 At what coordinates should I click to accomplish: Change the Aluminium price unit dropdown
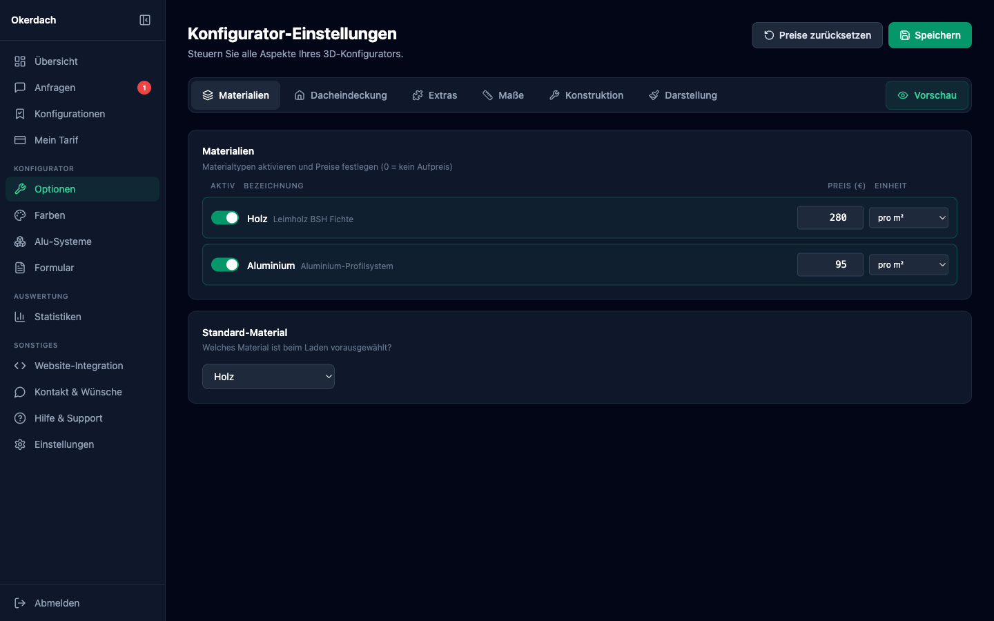pyautogui.click(x=908, y=264)
